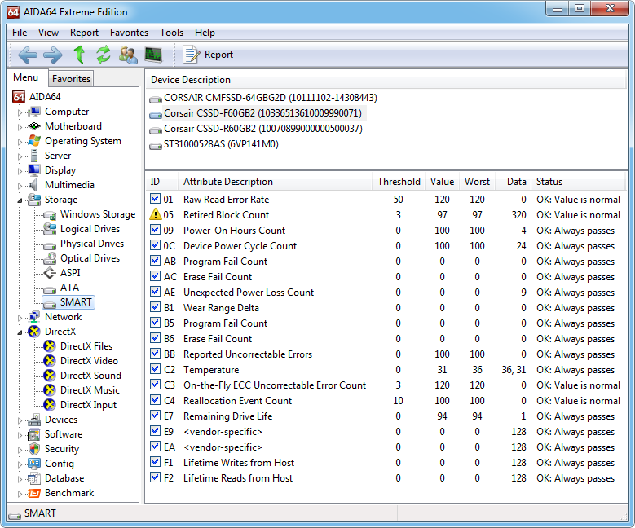Viewport: 635px width, 528px height.
Task: Collapse the DirectX tree node
Action: 20,332
